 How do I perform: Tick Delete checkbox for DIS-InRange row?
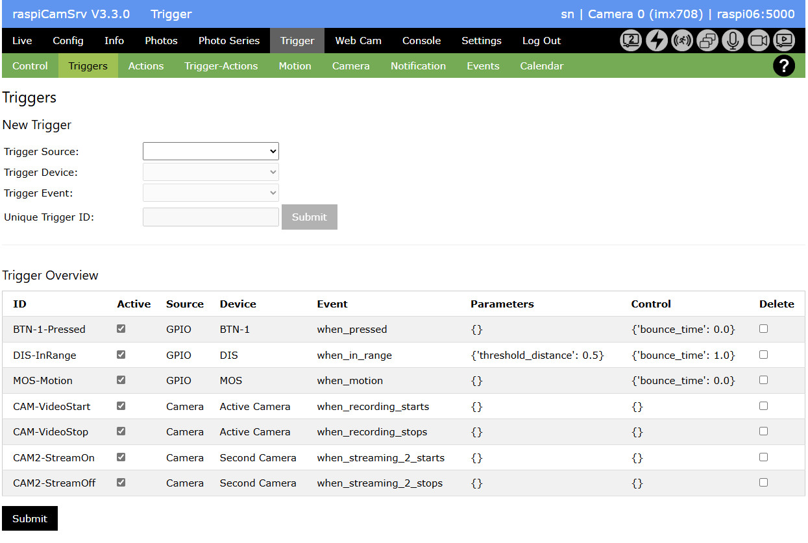[763, 355]
